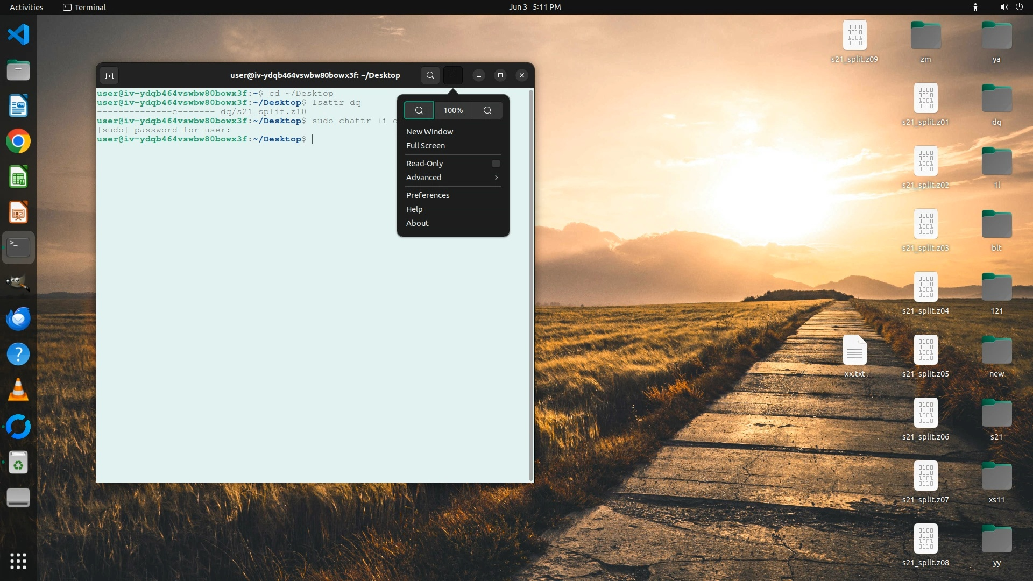Expand the Advanced submenu arrow
Image resolution: width=1033 pixels, height=581 pixels.
[496, 178]
